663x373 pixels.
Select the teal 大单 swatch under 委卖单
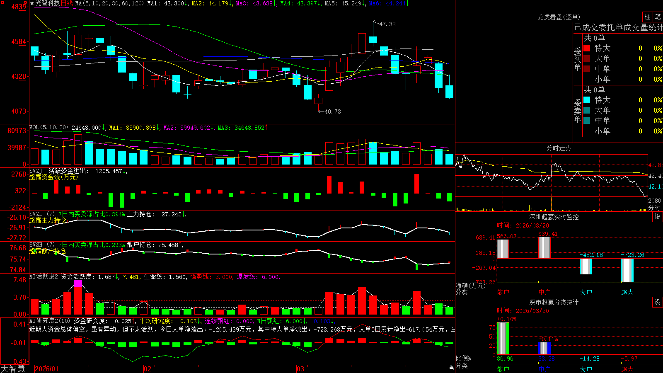click(x=587, y=110)
